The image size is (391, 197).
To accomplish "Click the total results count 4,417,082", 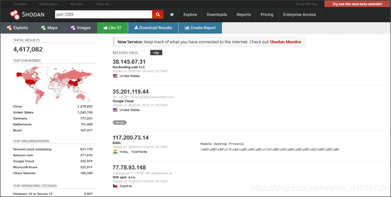I will pos(28,49).
